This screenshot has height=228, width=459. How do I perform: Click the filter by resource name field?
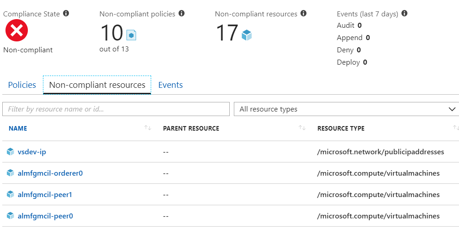click(x=116, y=109)
